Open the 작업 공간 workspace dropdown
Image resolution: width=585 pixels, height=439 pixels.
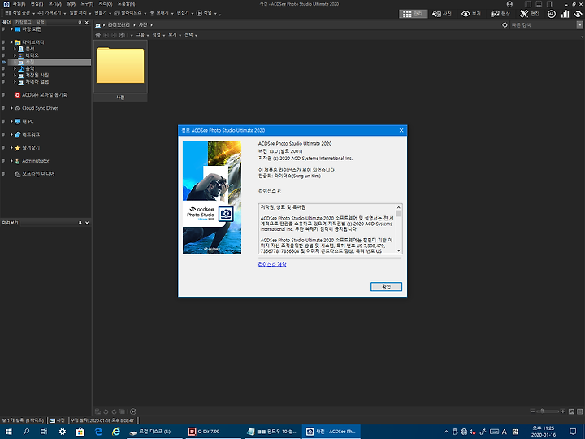19,13
